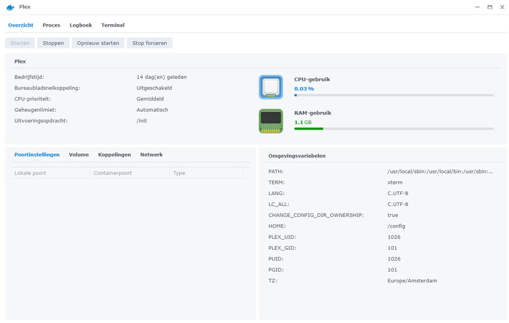Minimize the Plex window
Image resolution: width=509 pixels, height=323 pixels.
477,7
